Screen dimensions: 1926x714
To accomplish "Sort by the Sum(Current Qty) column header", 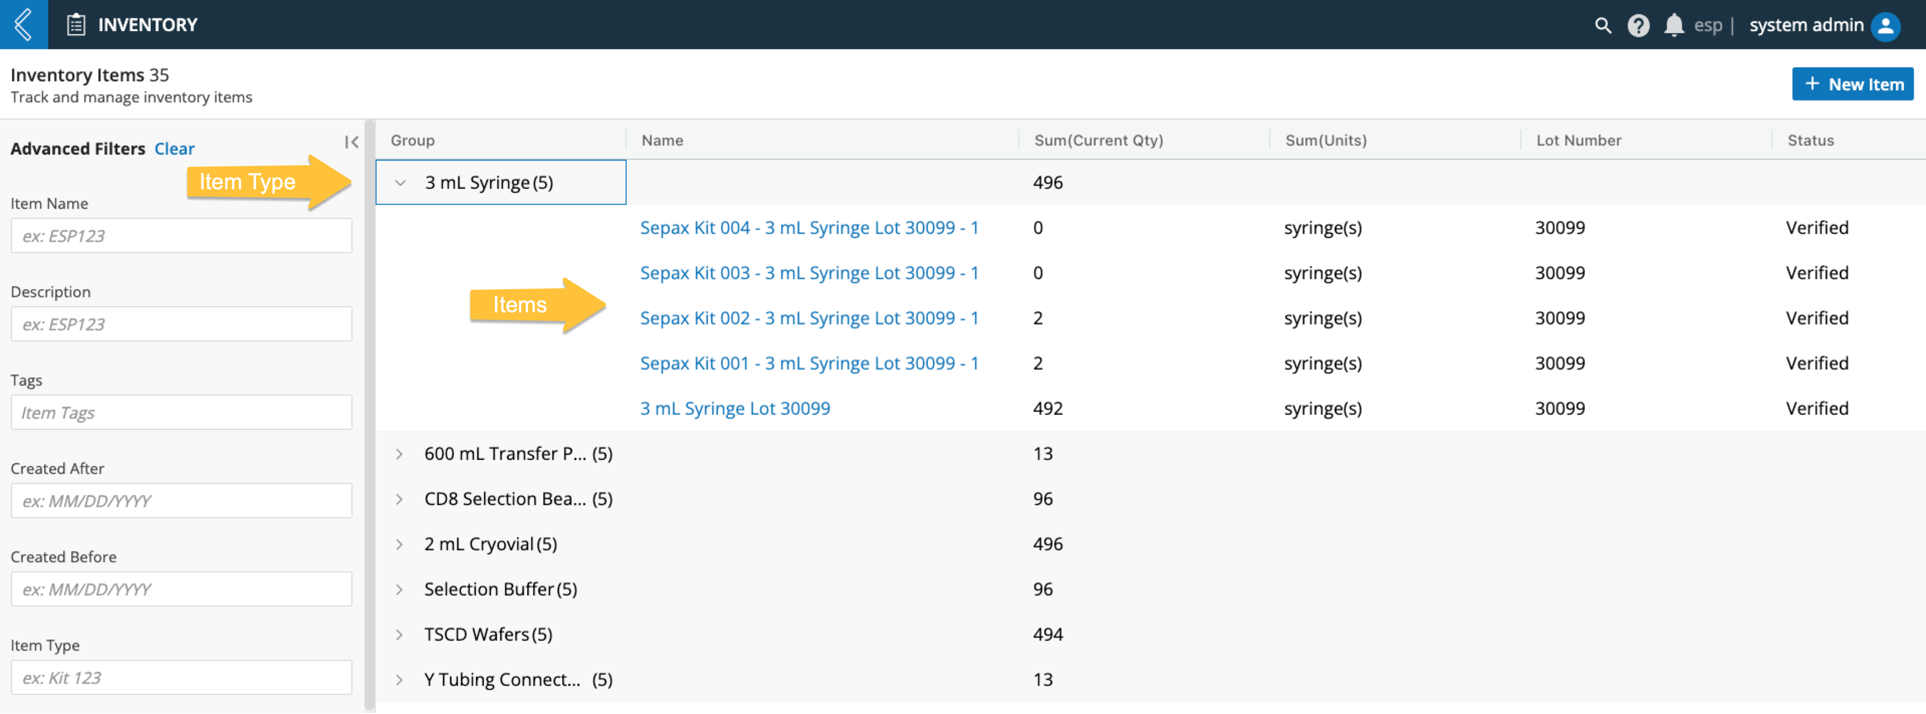I will (x=1099, y=141).
